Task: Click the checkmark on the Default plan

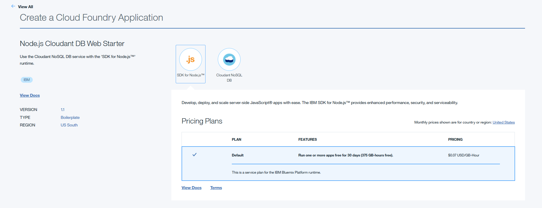Action: click(x=194, y=155)
